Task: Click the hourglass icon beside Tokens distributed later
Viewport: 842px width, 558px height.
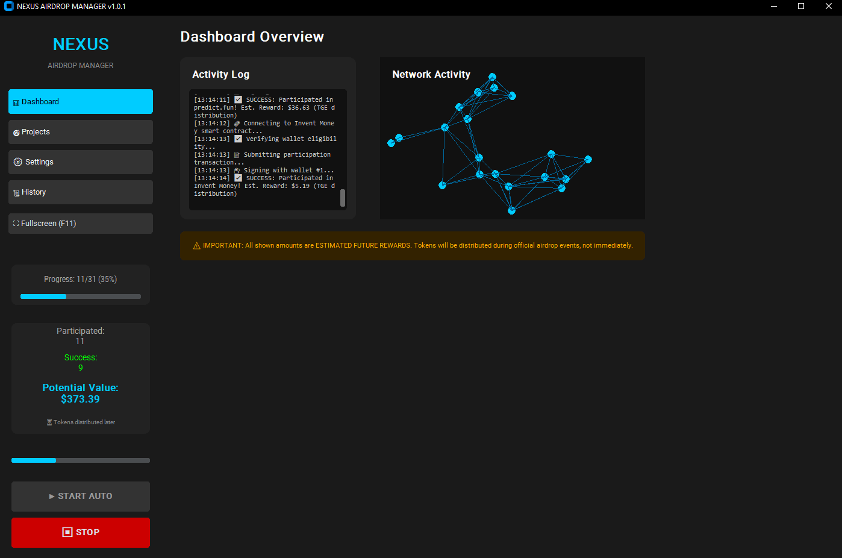Action: point(49,422)
